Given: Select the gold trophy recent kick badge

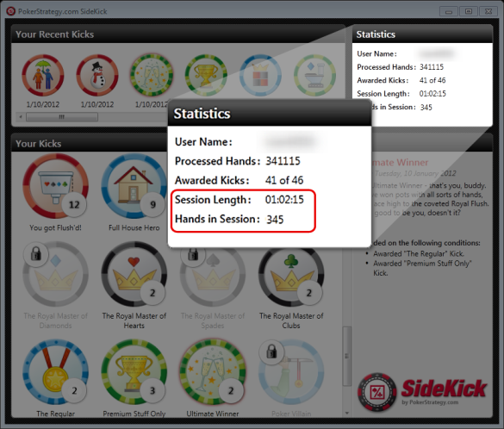Looking at the screenshot, I should [x=206, y=75].
